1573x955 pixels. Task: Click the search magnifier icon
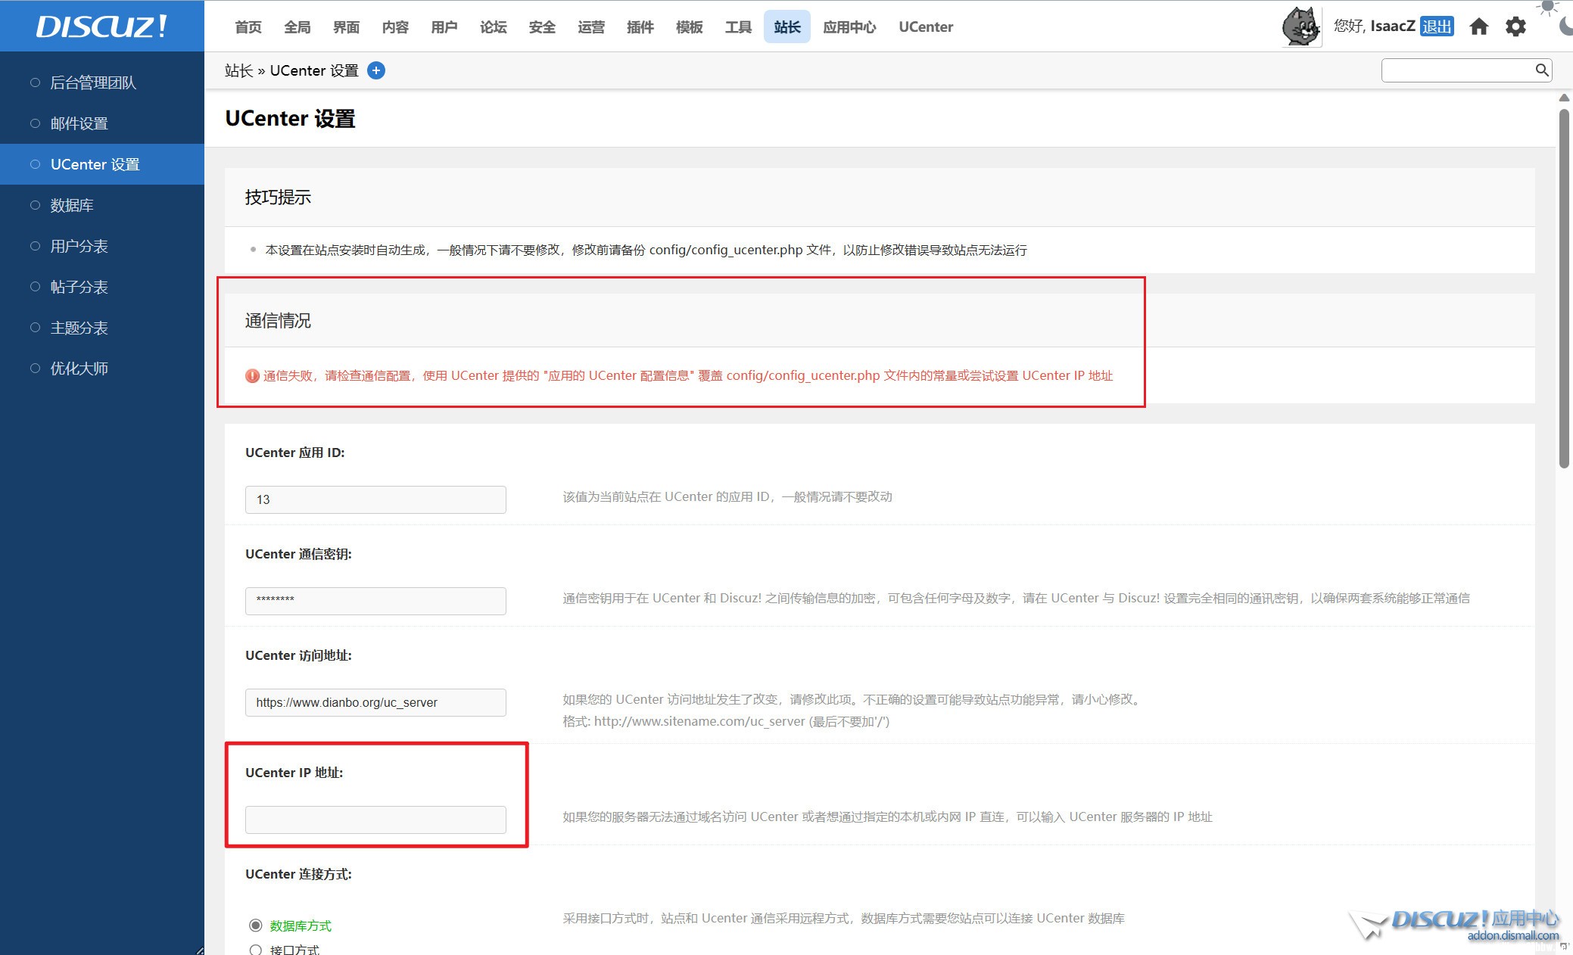(1541, 70)
